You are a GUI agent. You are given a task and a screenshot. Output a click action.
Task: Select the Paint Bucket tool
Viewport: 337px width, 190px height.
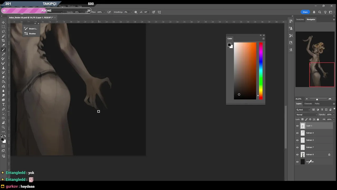[3, 82]
